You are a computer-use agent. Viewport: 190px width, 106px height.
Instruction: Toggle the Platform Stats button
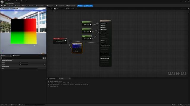point(88,6)
